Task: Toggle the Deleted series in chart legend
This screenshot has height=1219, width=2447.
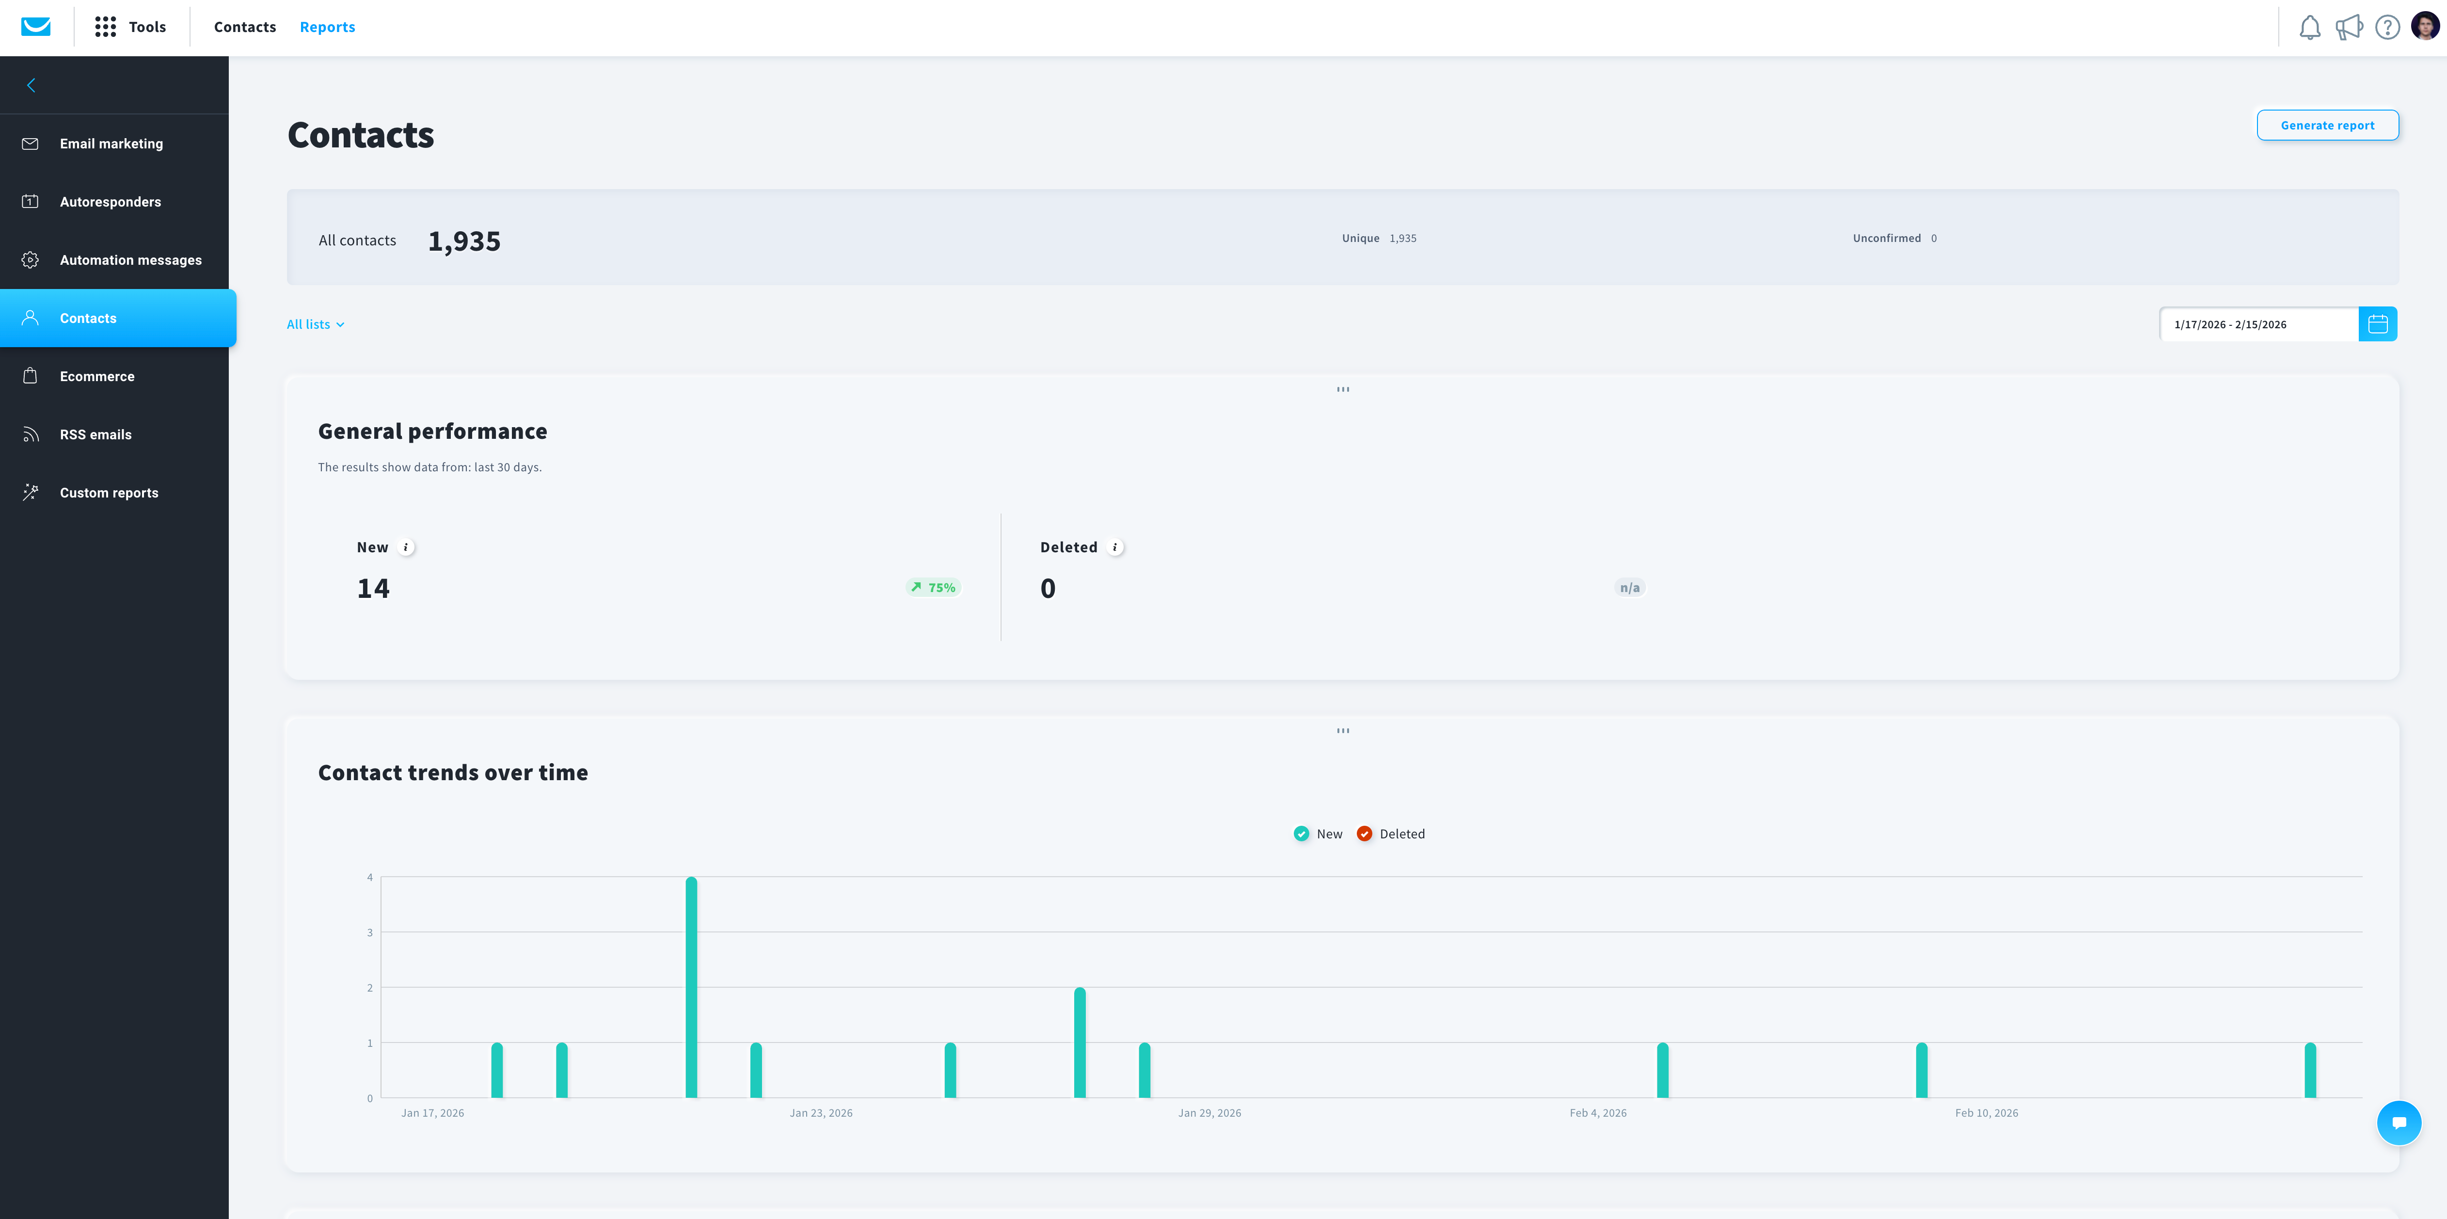Action: pos(1391,834)
